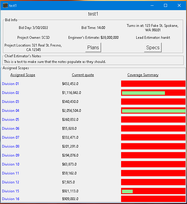Image resolution: width=187 pixels, height=204 pixels.
Task: Click the Division 05 red coverage bar
Action: coord(153,119)
